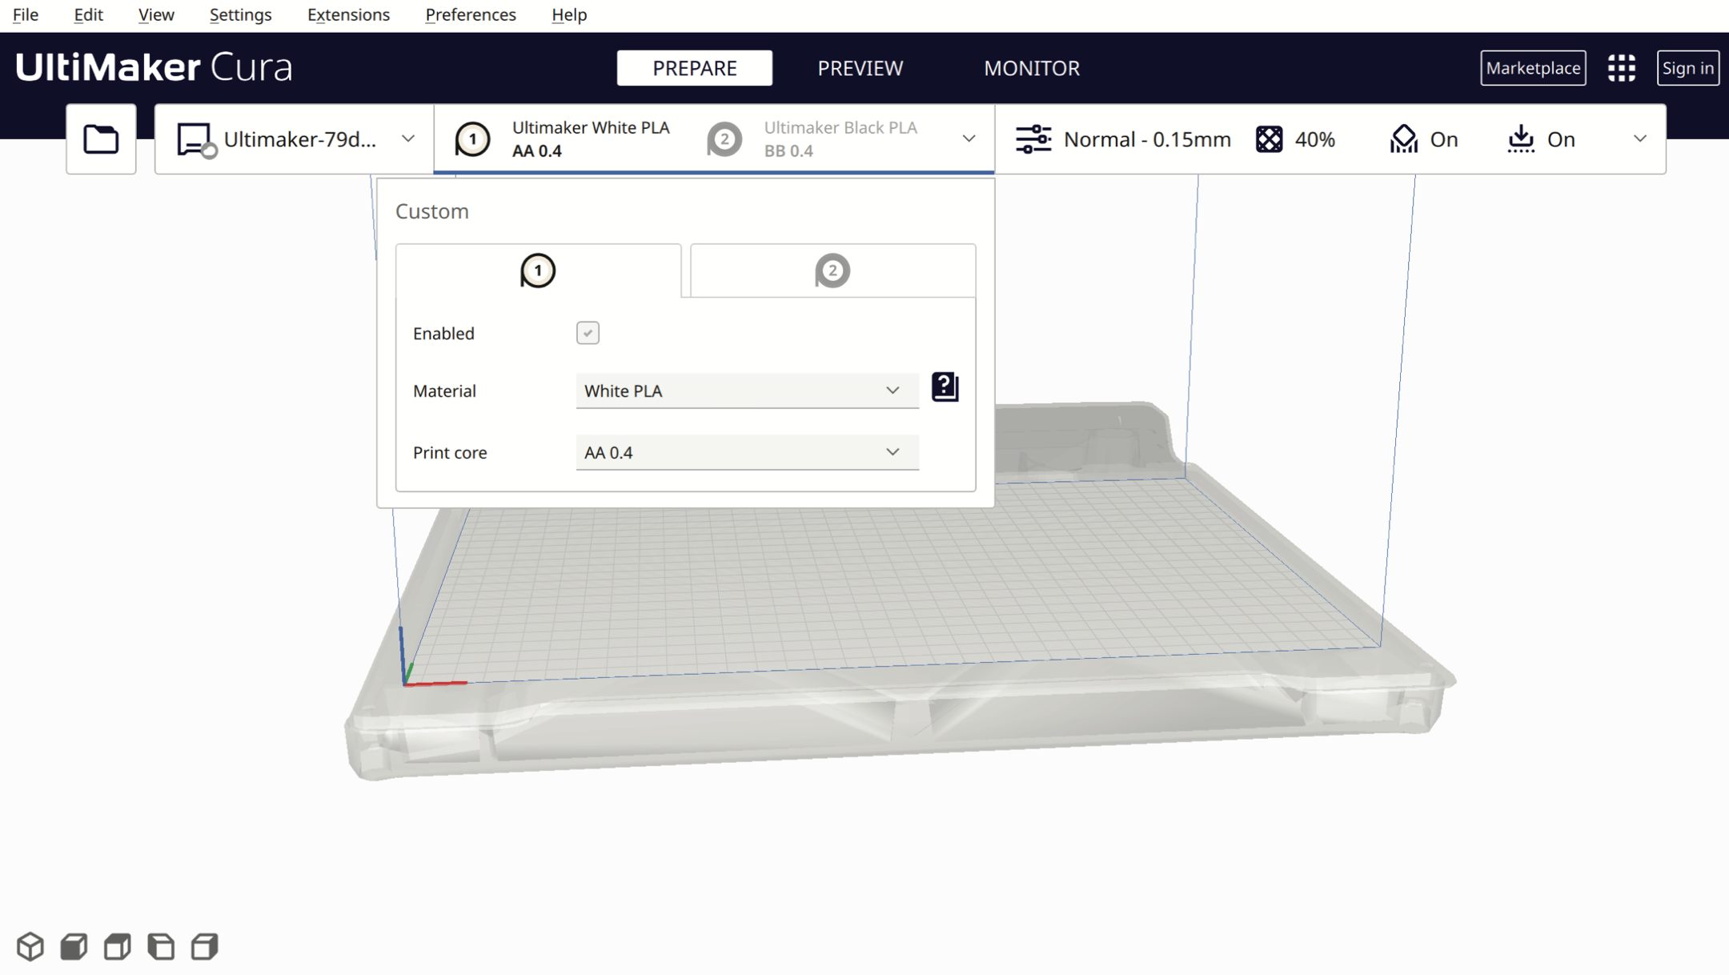Image resolution: width=1729 pixels, height=975 pixels.
Task: Toggle the extruder Enabled checkbox
Action: pyautogui.click(x=588, y=333)
